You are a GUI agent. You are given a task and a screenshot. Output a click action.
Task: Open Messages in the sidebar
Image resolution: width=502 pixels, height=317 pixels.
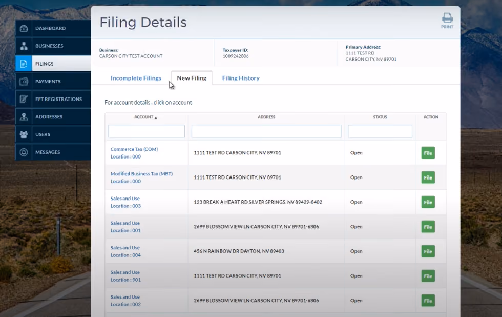[x=53, y=152]
